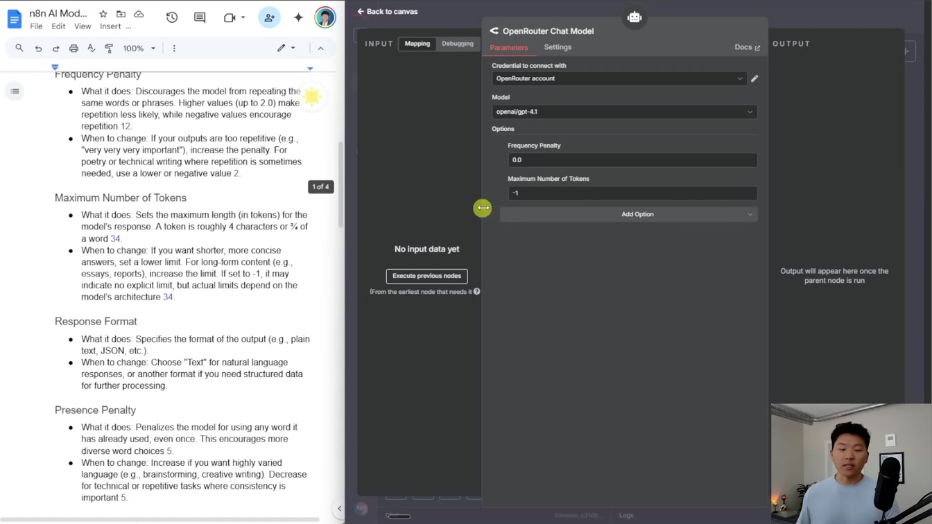Image resolution: width=932 pixels, height=524 pixels.
Task: Click the left indent ruler marker
Action: (55, 68)
